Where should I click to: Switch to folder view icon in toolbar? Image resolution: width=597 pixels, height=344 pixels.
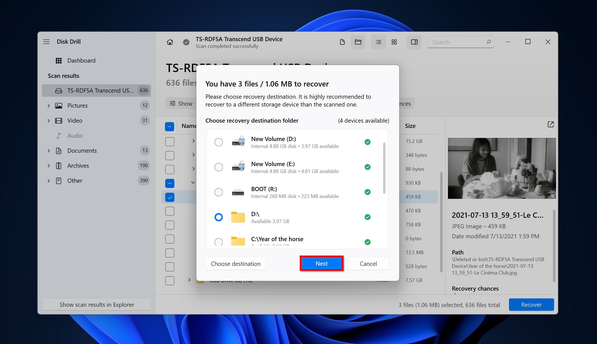pyautogui.click(x=358, y=42)
